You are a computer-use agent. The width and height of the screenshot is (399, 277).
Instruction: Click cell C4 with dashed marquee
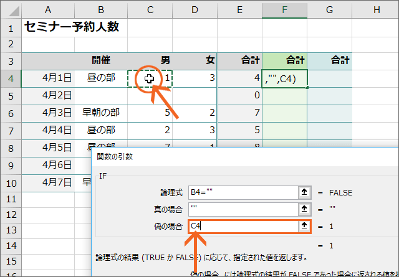(x=150, y=78)
